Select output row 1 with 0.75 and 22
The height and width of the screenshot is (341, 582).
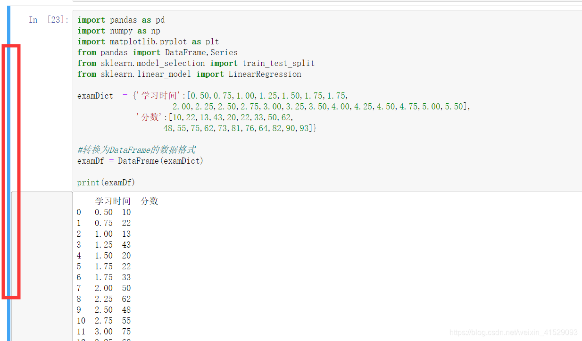[x=104, y=223]
